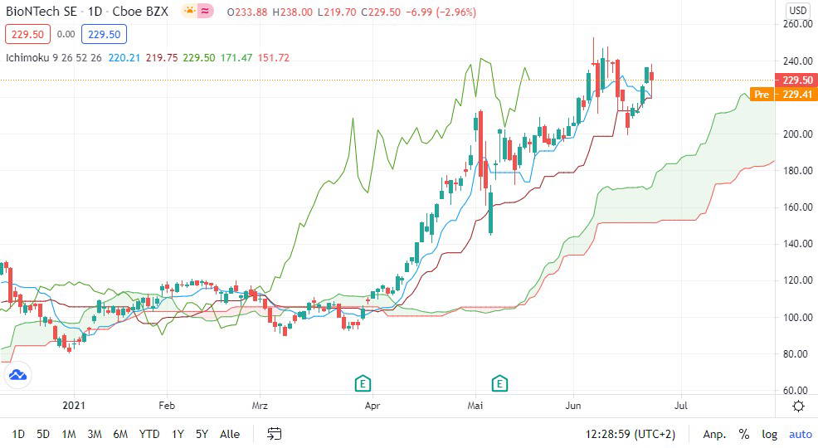Toggle the Anp. adjustment option
Viewport: 818px width, 448px height.
[714, 434]
